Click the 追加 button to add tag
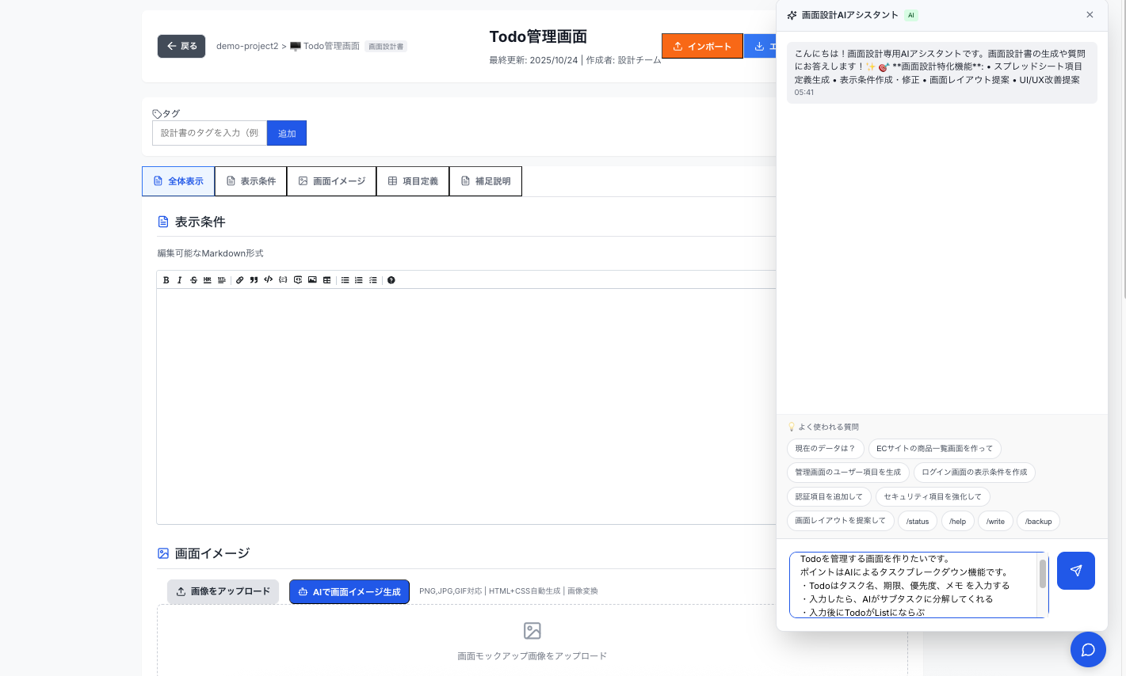This screenshot has height=676, width=1126. coord(287,133)
